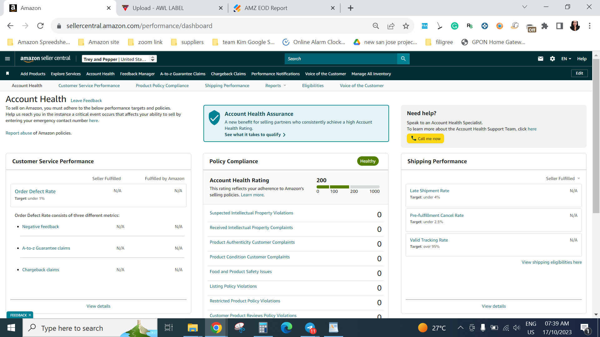Open a new browser tab
The image size is (600, 337).
tap(351, 8)
